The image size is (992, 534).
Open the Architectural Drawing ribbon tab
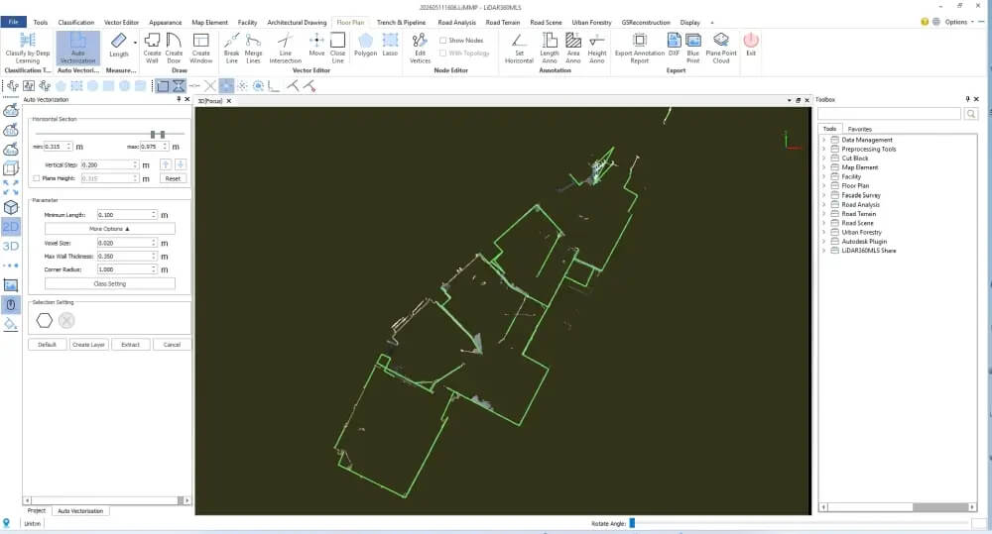tap(297, 22)
